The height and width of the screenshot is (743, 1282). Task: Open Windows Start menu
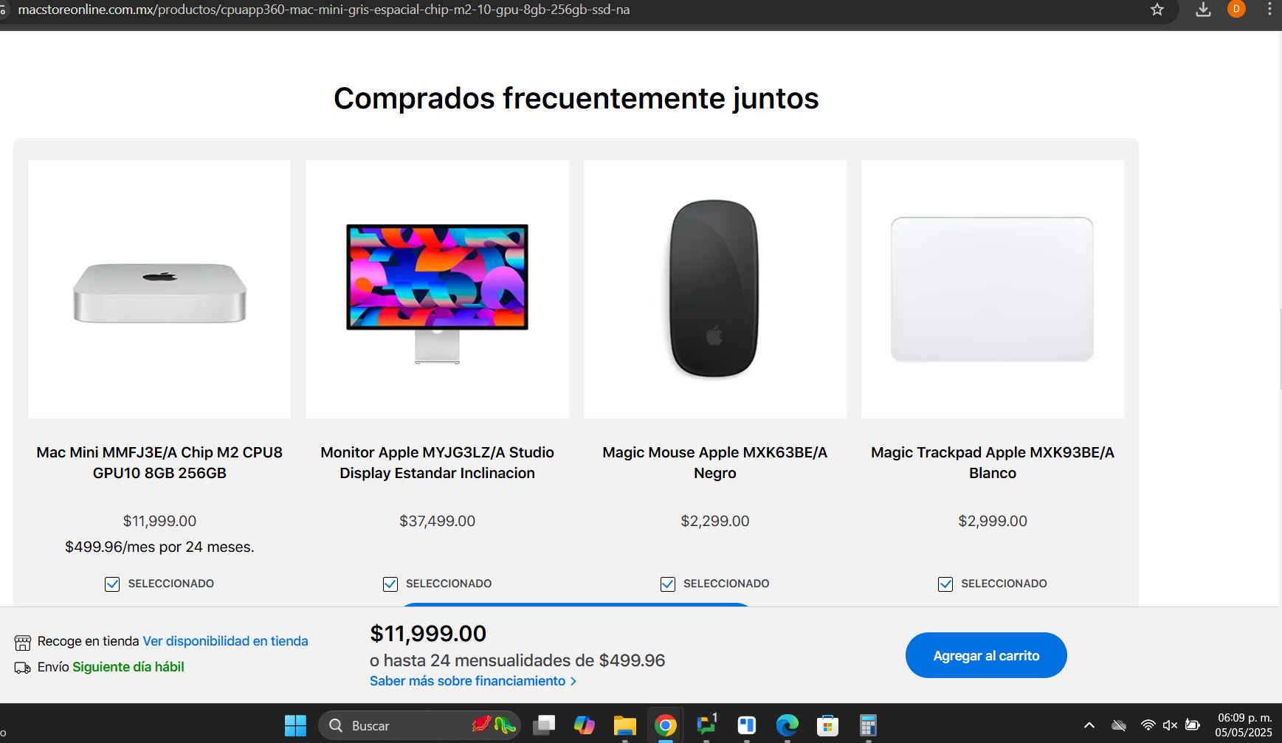(295, 725)
